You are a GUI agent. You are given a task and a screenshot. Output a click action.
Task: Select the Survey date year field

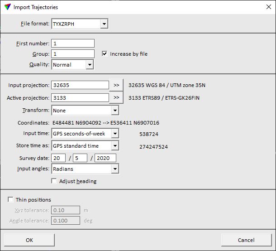105,158
